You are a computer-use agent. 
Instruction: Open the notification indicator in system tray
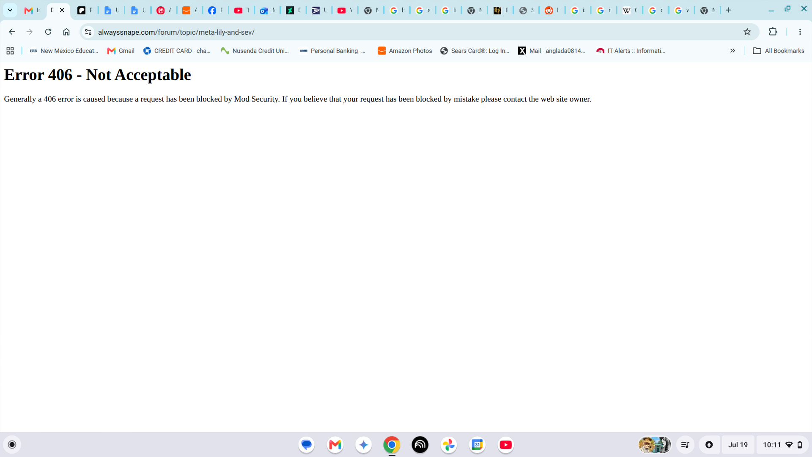tap(709, 445)
